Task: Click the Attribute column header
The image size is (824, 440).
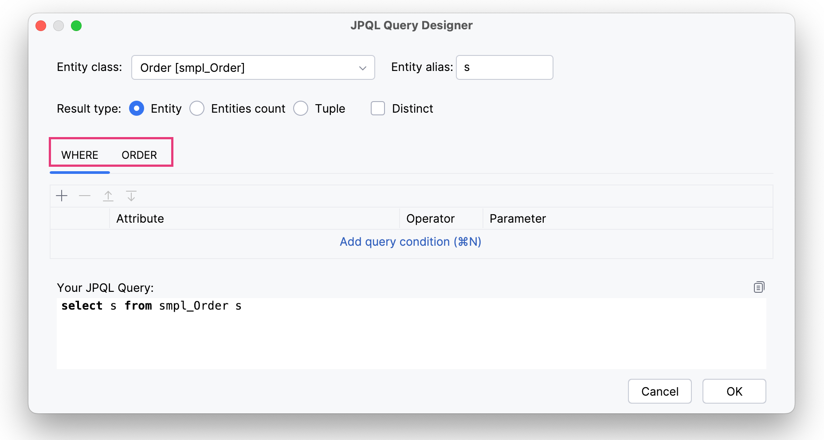Action: (x=140, y=219)
